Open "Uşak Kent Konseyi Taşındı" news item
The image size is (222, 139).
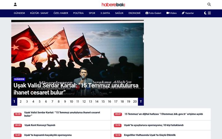tap(61, 125)
